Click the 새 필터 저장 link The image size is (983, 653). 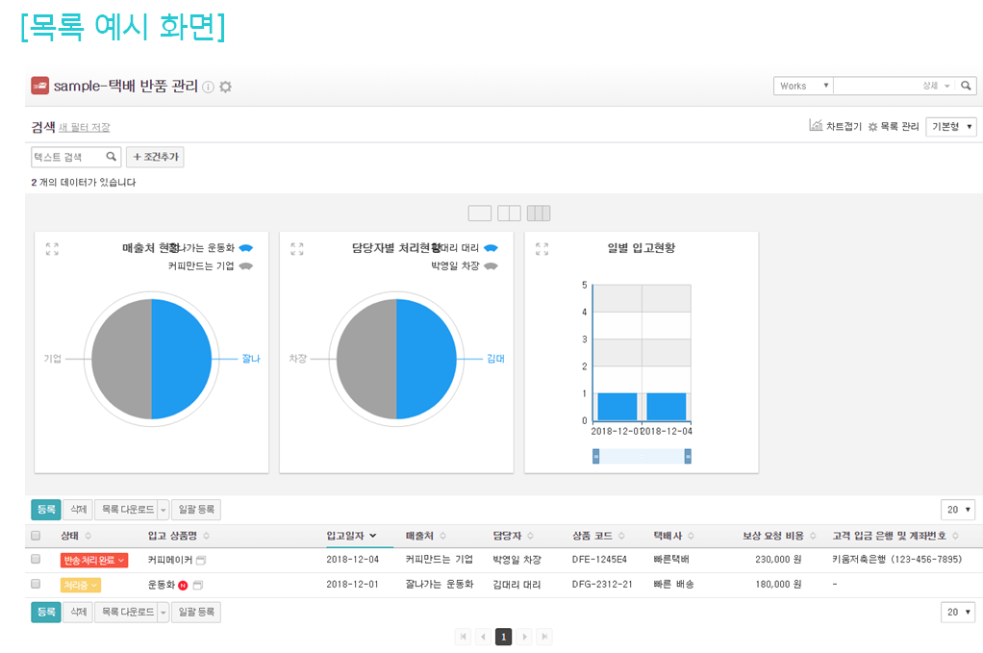pyautogui.click(x=85, y=127)
